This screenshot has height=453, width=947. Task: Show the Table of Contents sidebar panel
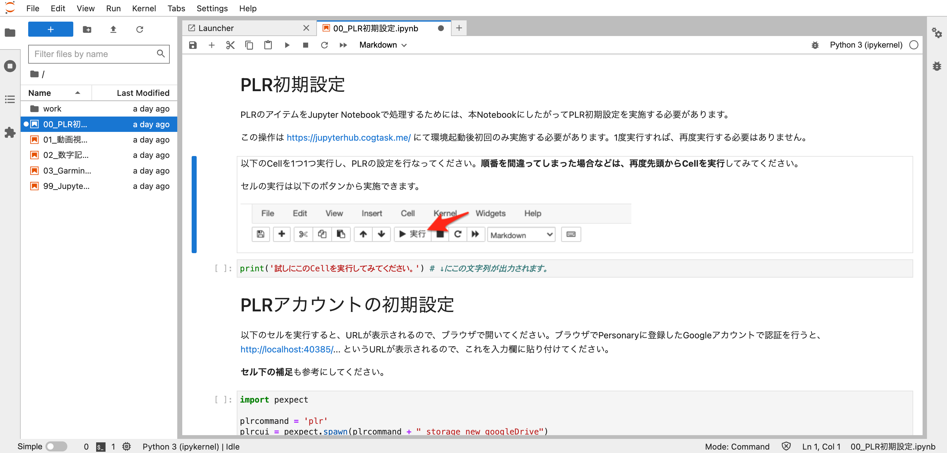[10, 99]
